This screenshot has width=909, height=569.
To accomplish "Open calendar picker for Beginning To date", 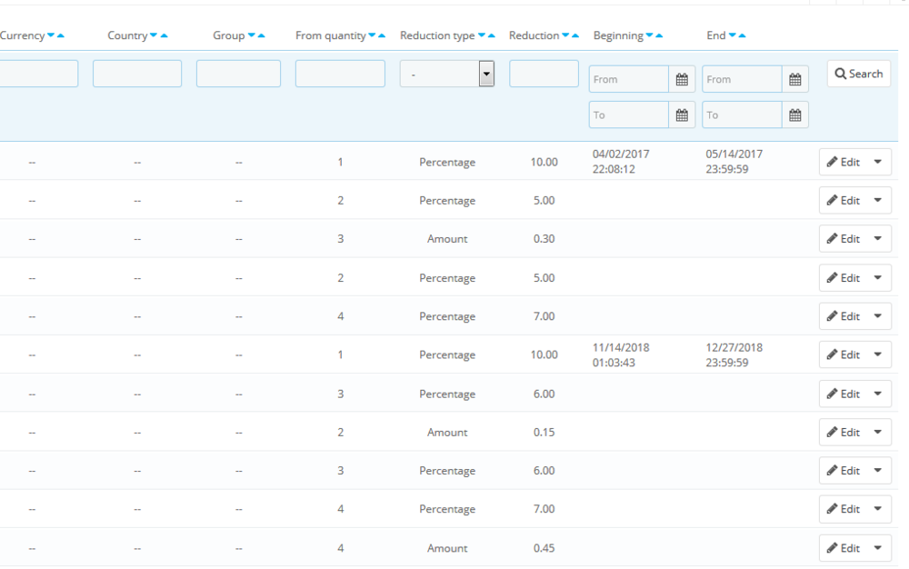I will click(x=682, y=115).
